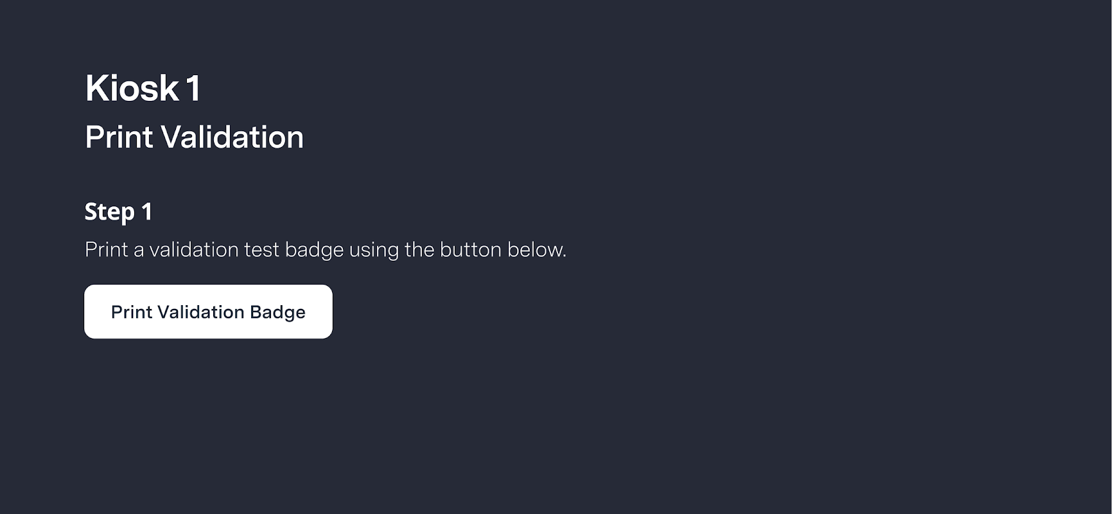Click the number 1 in Kiosk 1
Screen dimensions: 1113x514
pyautogui.click(x=193, y=88)
